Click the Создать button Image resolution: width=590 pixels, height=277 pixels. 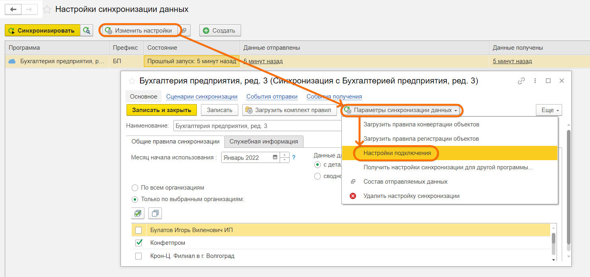220,31
